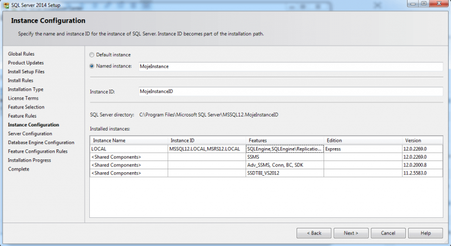451x246 pixels.
Task: Select the LOCAL instance row
Action: pos(266,149)
